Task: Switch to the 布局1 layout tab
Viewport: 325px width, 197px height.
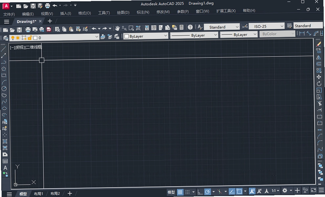Action: point(38,194)
